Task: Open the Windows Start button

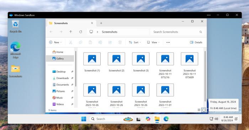Action: [84, 119]
